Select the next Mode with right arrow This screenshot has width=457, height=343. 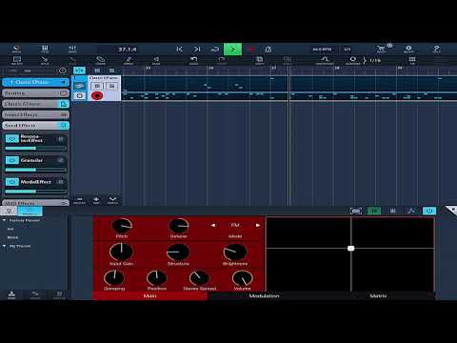click(x=258, y=225)
